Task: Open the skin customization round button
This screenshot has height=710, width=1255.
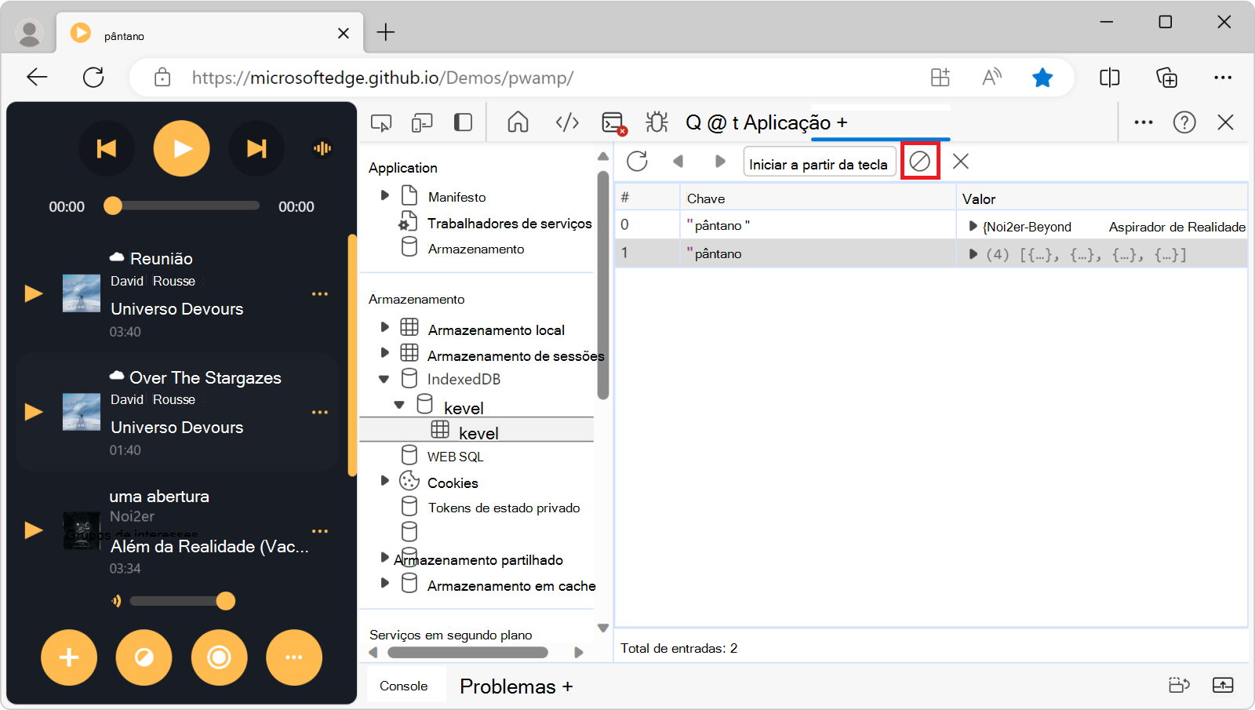Action: 144,657
